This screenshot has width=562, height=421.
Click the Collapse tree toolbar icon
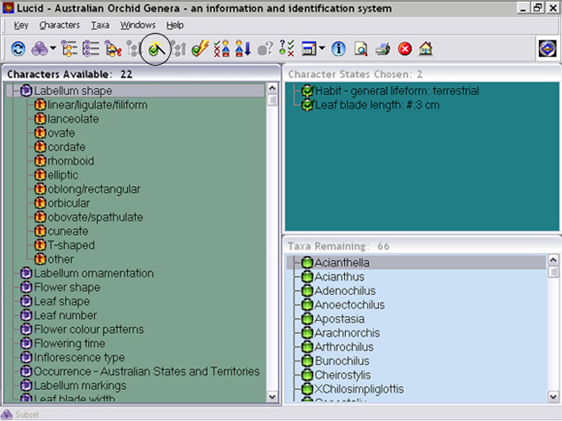(91, 49)
